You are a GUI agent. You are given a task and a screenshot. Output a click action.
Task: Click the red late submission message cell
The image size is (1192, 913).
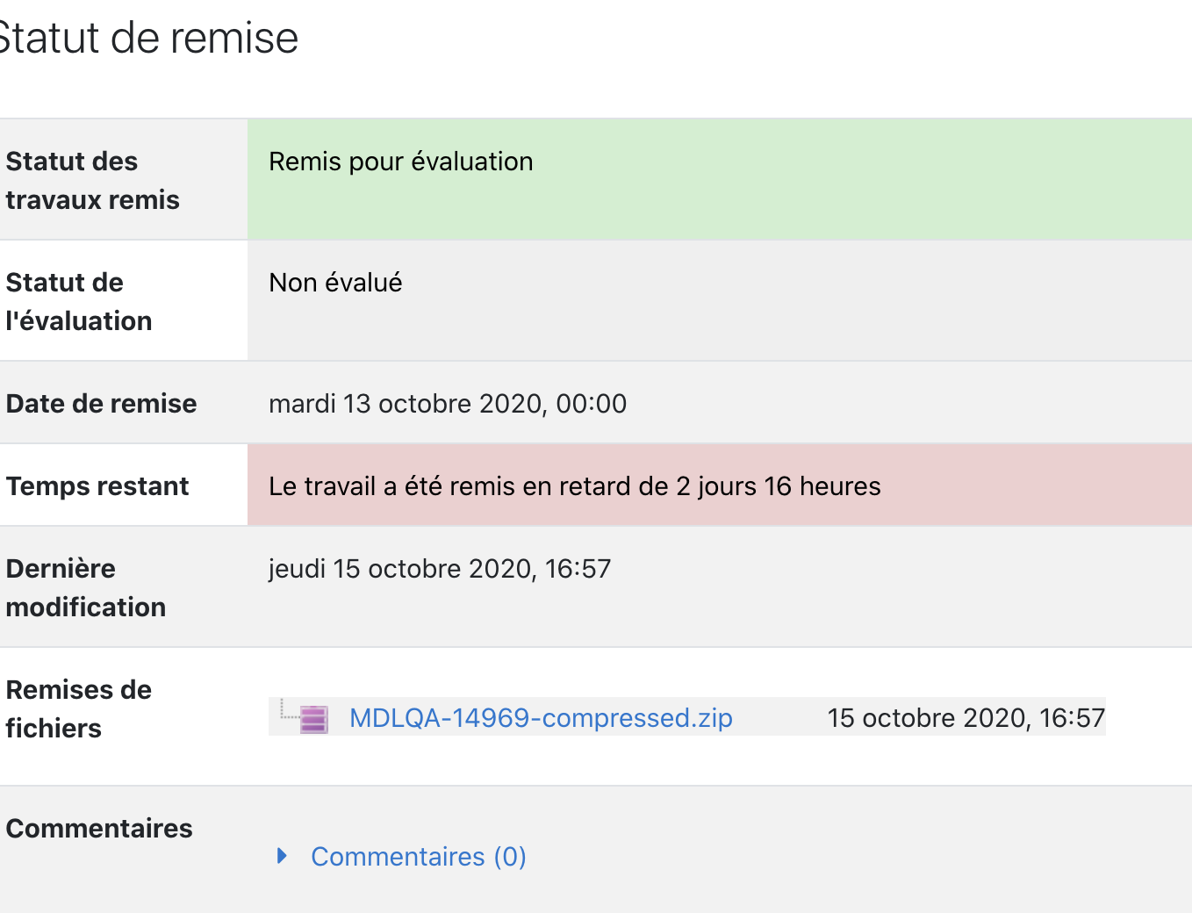coord(720,485)
